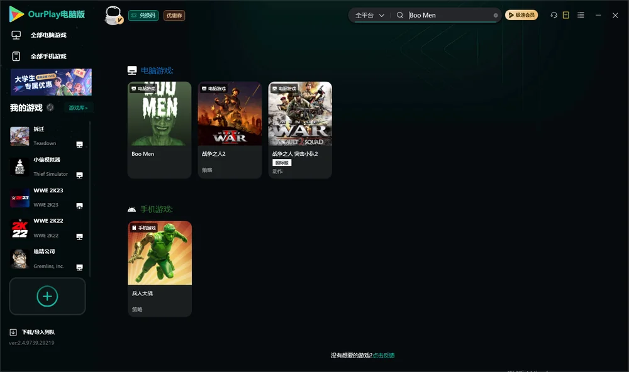Click the 优惠券 coupon button
The height and width of the screenshot is (372, 629).
(174, 16)
